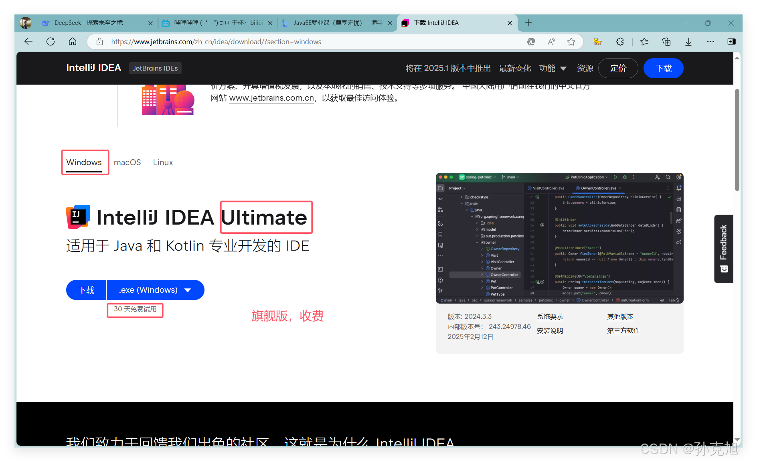The image size is (757, 462).
Task: Open browser extensions puzzle icon
Action: pos(620,42)
